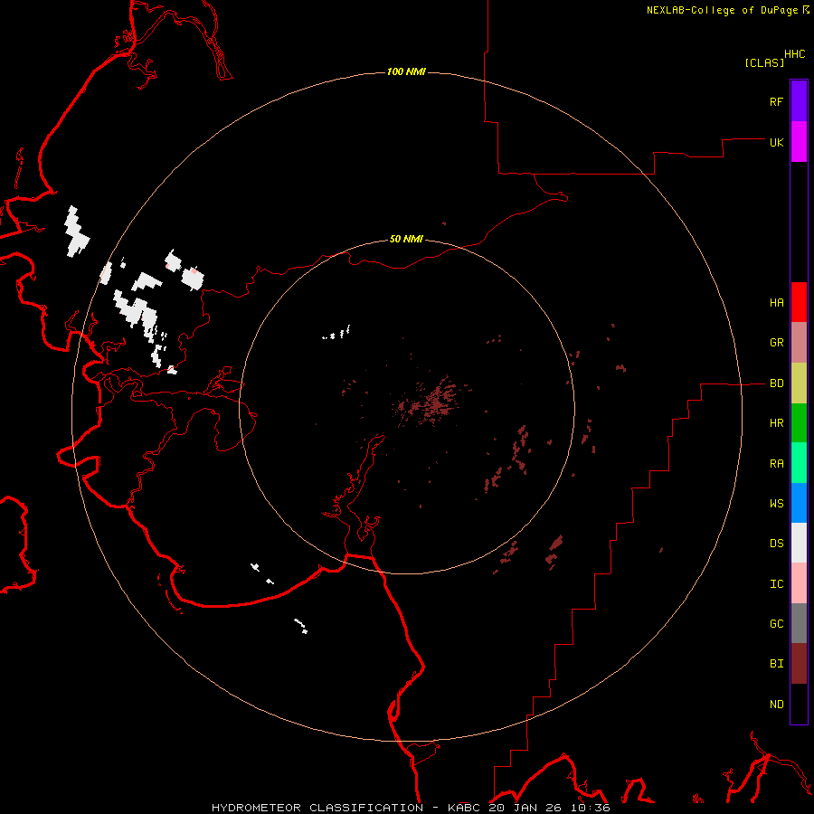Click the BD legend label
The width and height of the screenshot is (814, 814).
point(776,383)
